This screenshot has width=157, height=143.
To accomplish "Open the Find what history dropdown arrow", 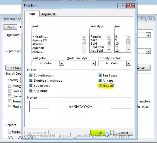I will 148,35.
